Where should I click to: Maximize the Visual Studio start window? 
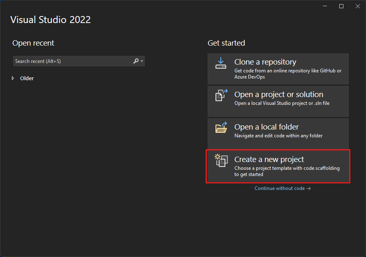[x=341, y=6]
